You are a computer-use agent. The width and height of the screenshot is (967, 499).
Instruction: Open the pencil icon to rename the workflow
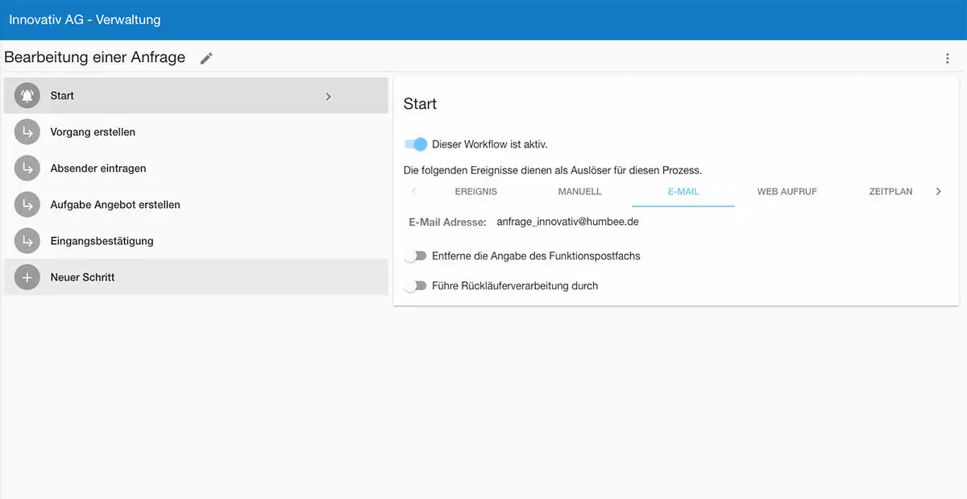205,57
